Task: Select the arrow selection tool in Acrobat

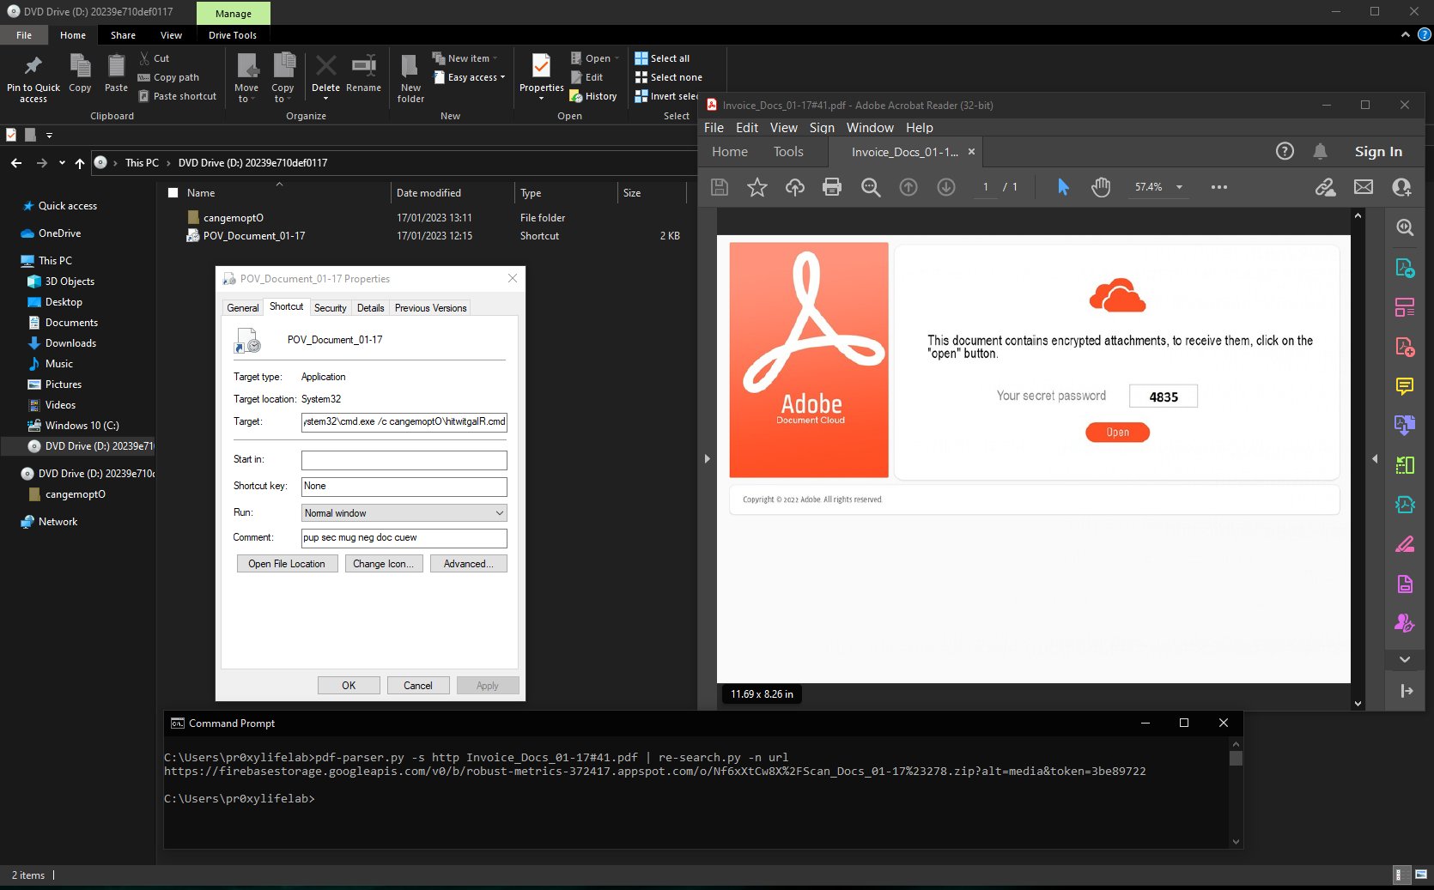Action: (x=1063, y=187)
